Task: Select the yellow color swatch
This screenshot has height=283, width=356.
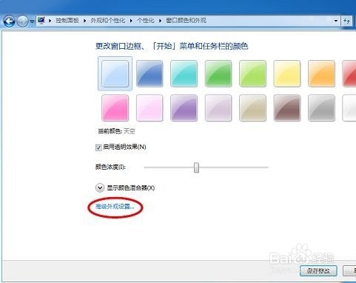Action: click(x=287, y=73)
